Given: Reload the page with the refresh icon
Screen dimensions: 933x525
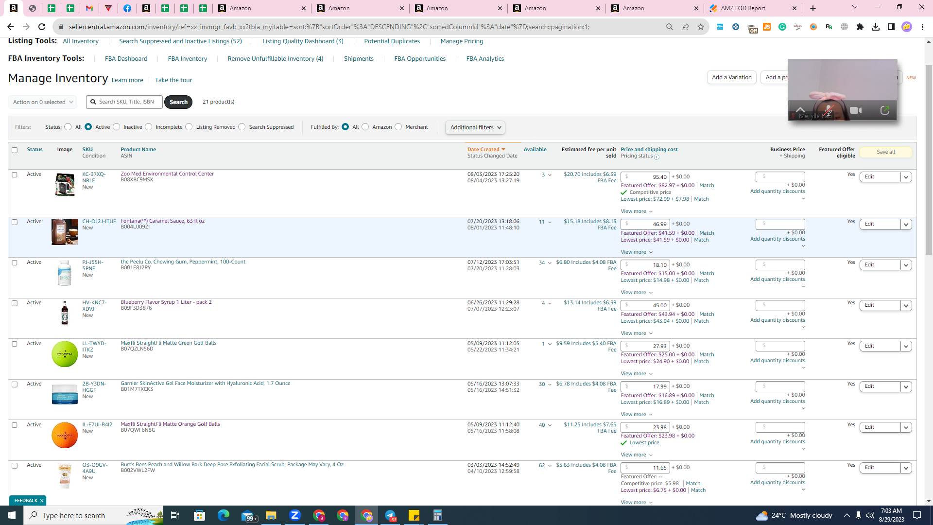Looking at the screenshot, I should click(42, 27).
